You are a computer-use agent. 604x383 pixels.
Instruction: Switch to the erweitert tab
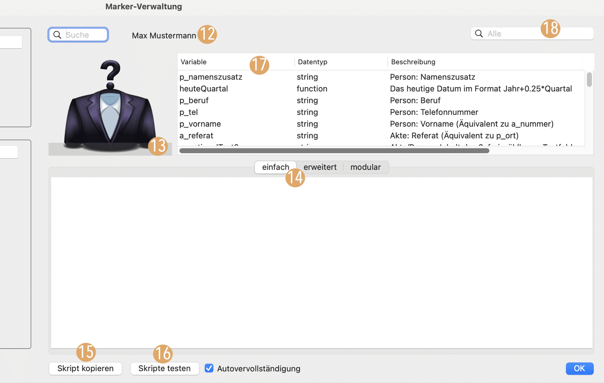[320, 167]
